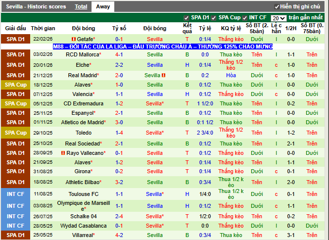Click the Valencia team name
Image resolution: width=329 pixels, height=240 pixels.
point(83,94)
